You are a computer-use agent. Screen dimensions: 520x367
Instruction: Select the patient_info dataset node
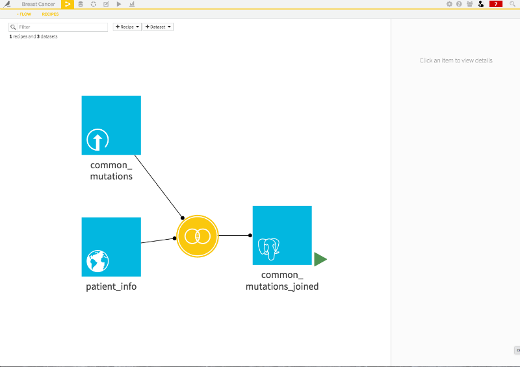[x=111, y=247]
